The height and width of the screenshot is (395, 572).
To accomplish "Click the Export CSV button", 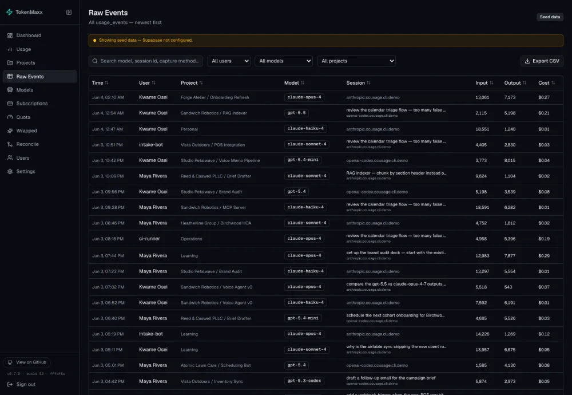I will coord(542,61).
